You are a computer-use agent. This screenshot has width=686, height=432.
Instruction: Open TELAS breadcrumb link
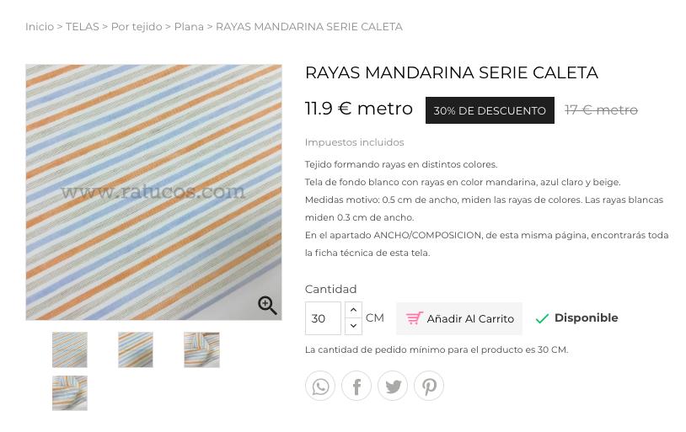83,27
